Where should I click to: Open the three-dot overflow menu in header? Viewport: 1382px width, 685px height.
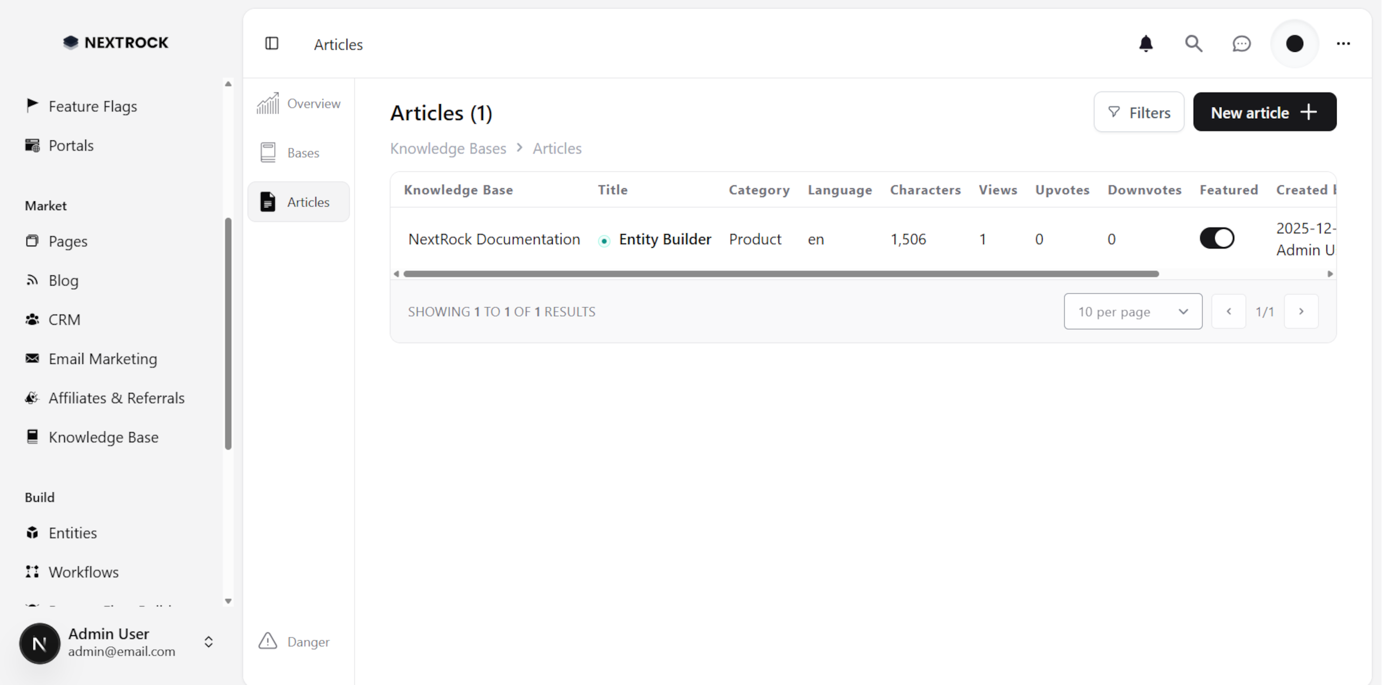[1344, 44]
